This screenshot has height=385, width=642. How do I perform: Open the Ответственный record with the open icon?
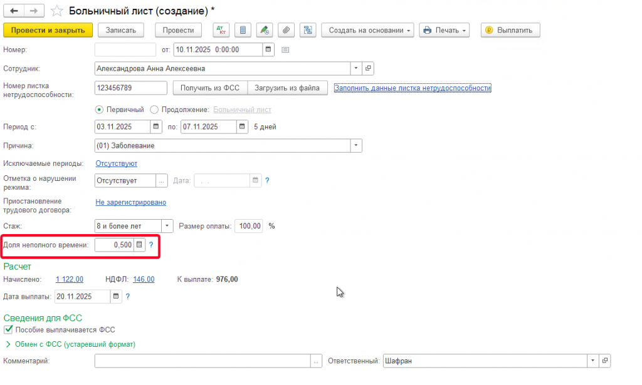coord(605,361)
